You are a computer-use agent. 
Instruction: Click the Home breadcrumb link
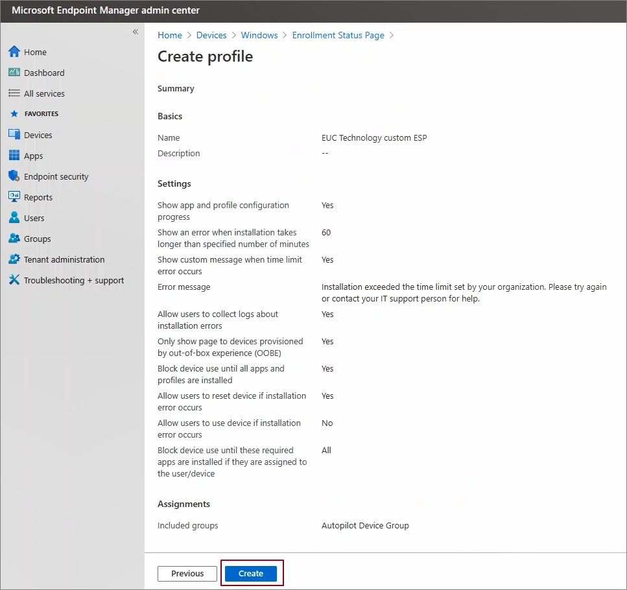[x=169, y=35]
